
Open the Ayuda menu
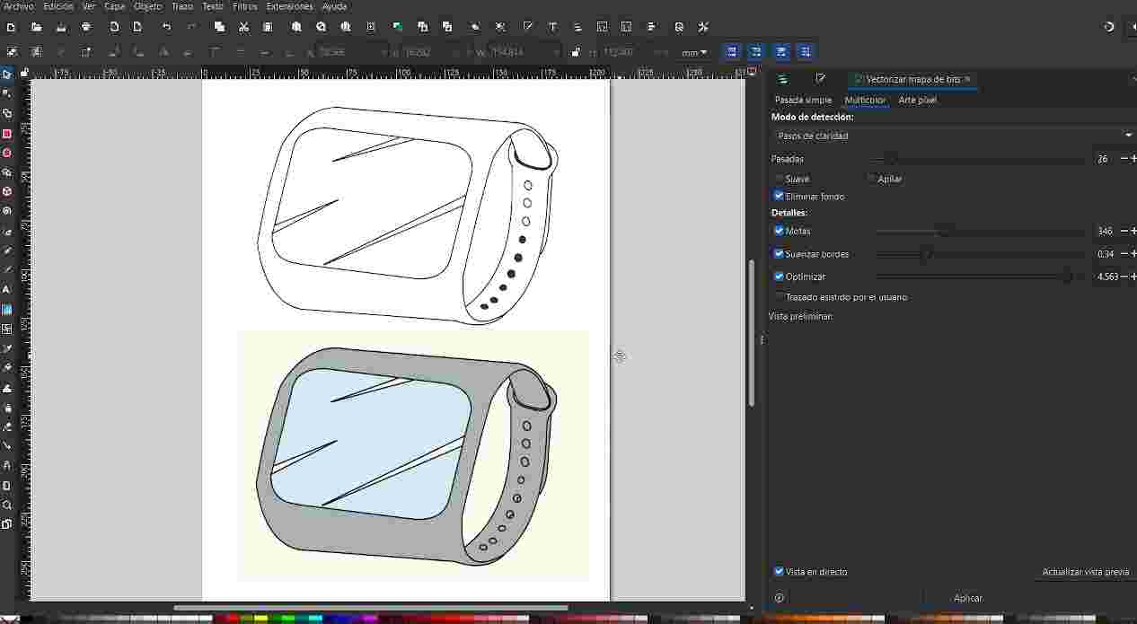pyautogui.click(x=334, y=6)
